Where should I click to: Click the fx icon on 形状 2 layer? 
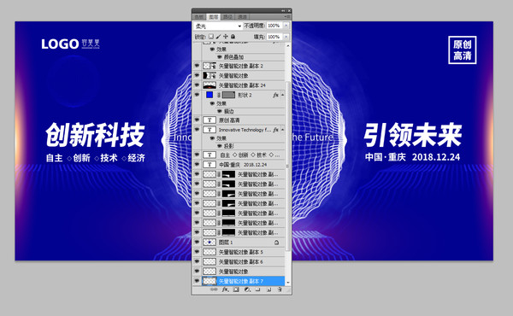coord(275,95)
